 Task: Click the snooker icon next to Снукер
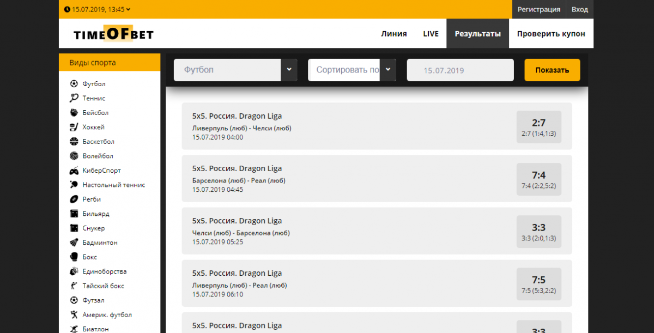tap(74, 228)
